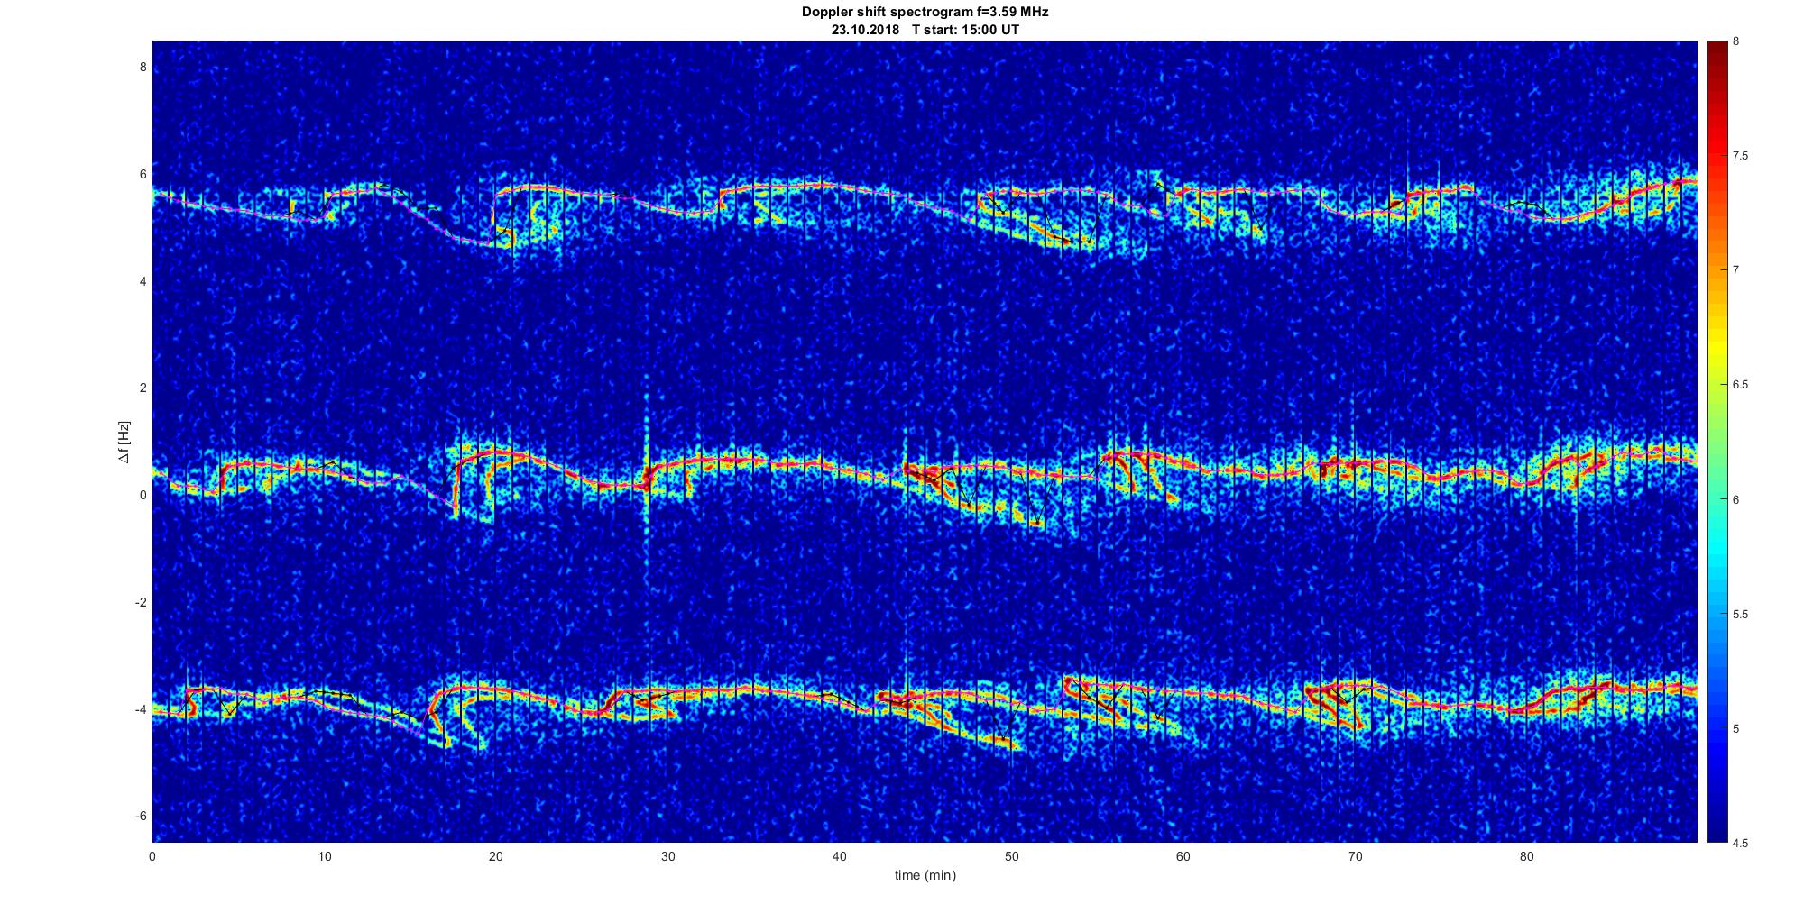Click the x-axis tick label '50'
This screenshot has width=1804, height=904.
(1011, 856)
